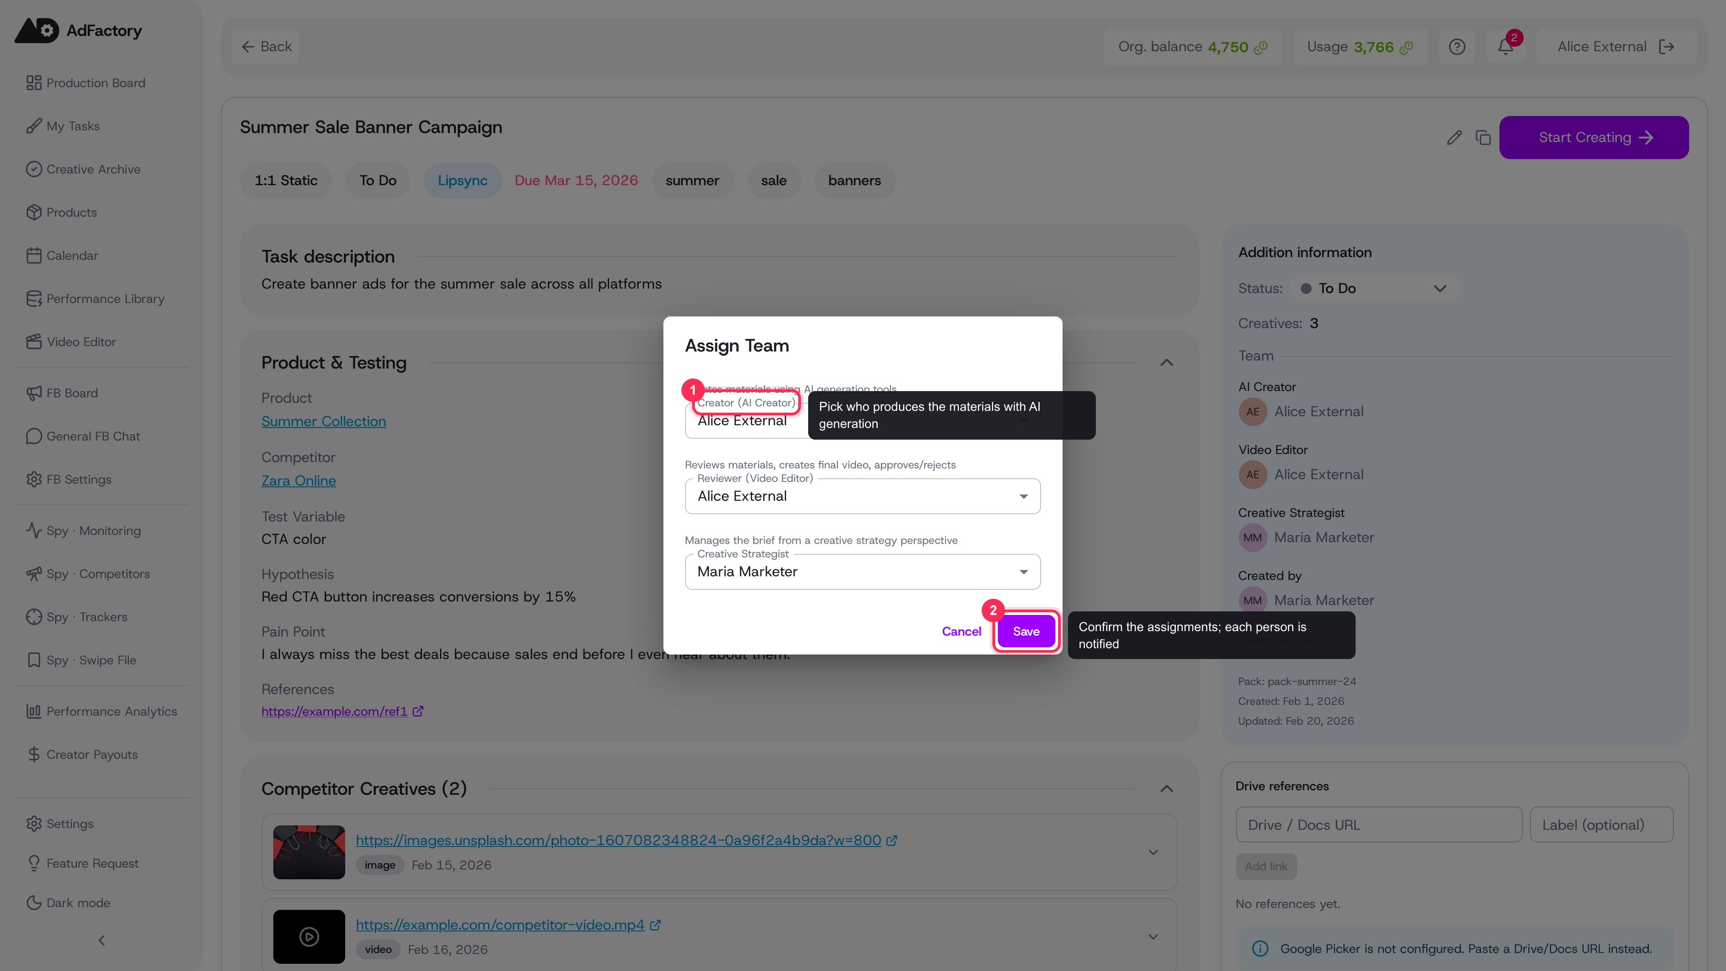This screenshot has width=1726, height=971.
Task: Click the Drive / Docs URL field
Action: point(1379,826)
